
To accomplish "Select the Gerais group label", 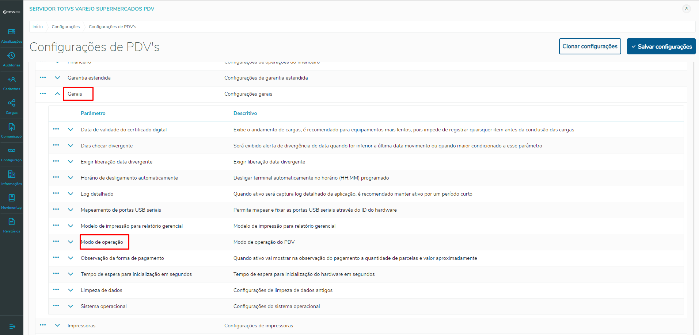I will click(x=75, y=94).
